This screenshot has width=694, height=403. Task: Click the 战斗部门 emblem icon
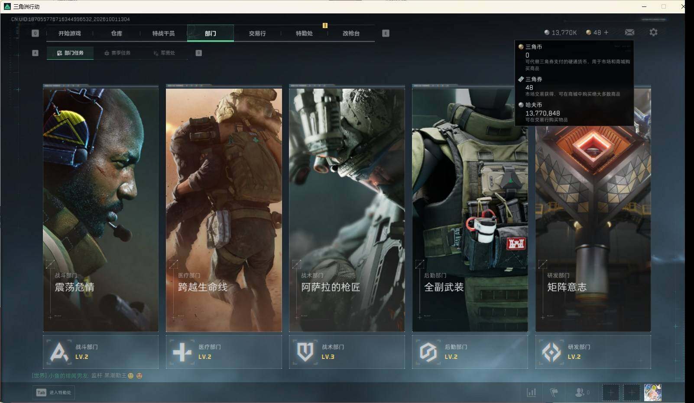click(59, 352)
